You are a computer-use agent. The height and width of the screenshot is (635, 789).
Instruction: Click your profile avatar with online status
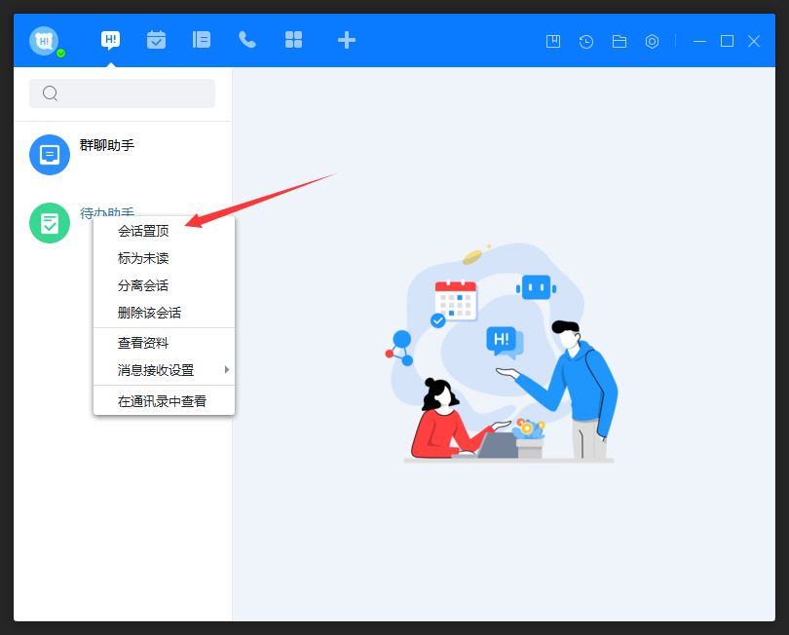click(45, 40)
